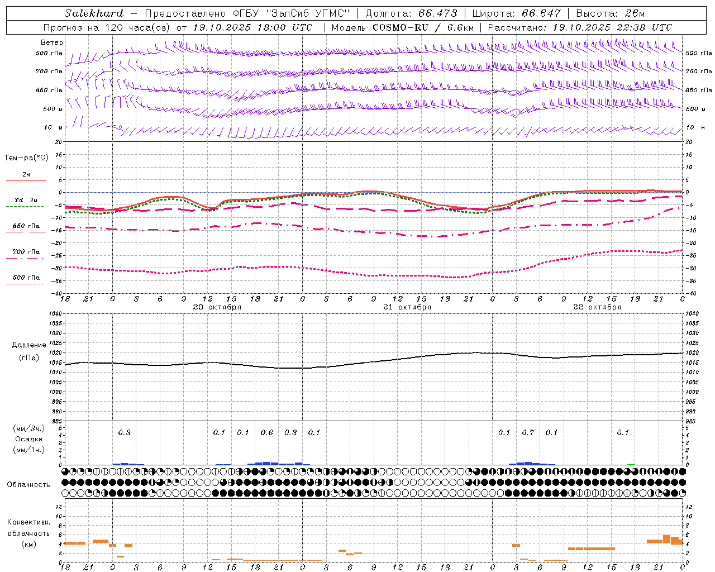Image resolution: width=715 pixels, height=572 pixels.
Task: Click the "Тем-ра(°C)" temperature panel label
Action: click(26, 158)
